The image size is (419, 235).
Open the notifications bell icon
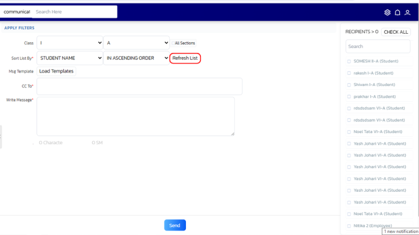[x=398, y=13]
